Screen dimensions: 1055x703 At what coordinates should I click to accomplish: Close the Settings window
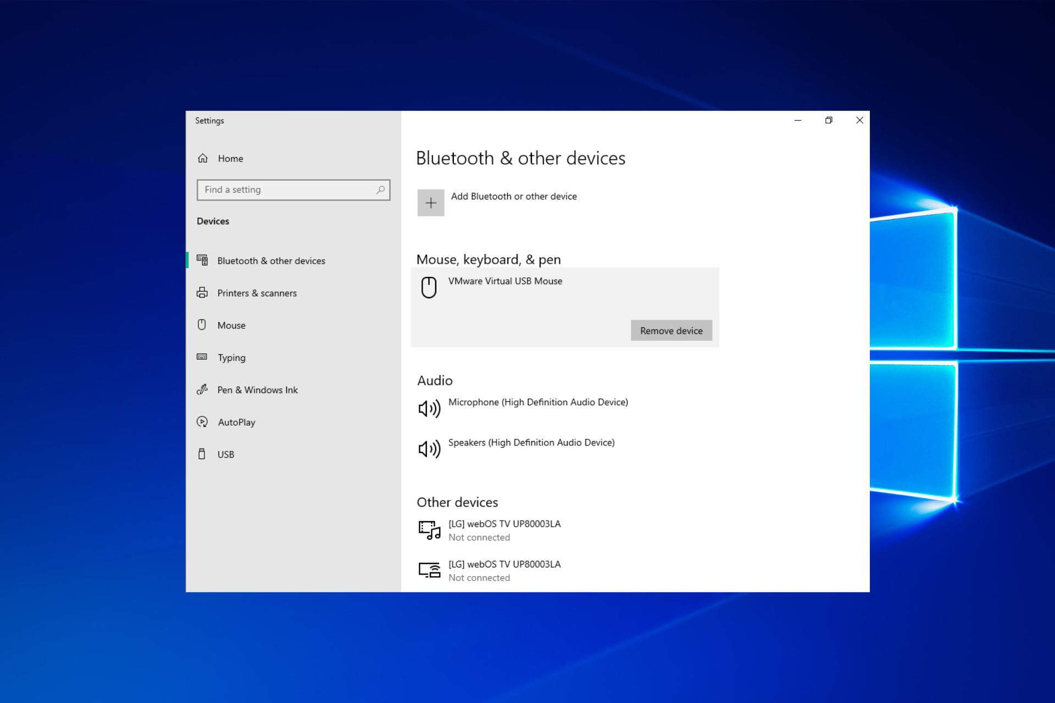(x=859, y=120)
